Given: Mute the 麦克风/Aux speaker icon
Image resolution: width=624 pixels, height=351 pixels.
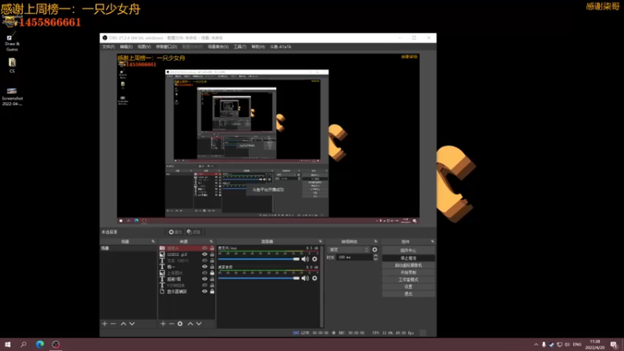Looking at the screenshot, I should [305, 259].
